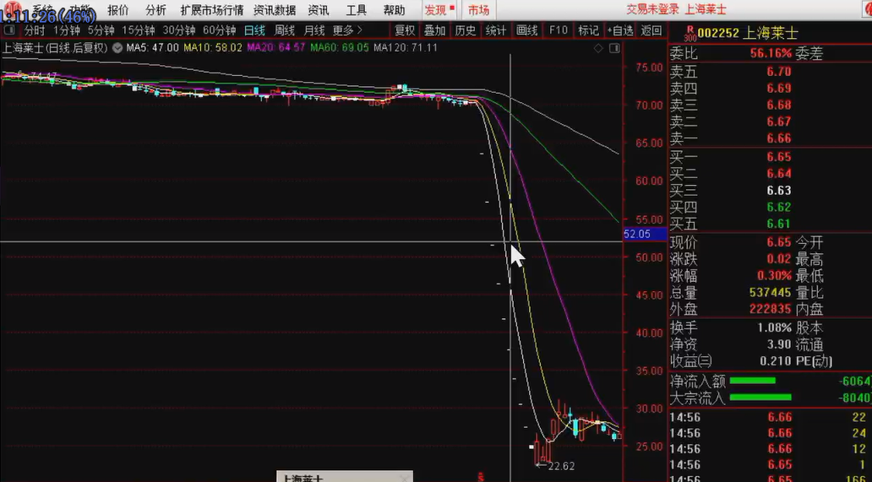The height and width of the screenshot is (482, 872).
Task: Open F10 company information
Action: click(x=558, y=30)
